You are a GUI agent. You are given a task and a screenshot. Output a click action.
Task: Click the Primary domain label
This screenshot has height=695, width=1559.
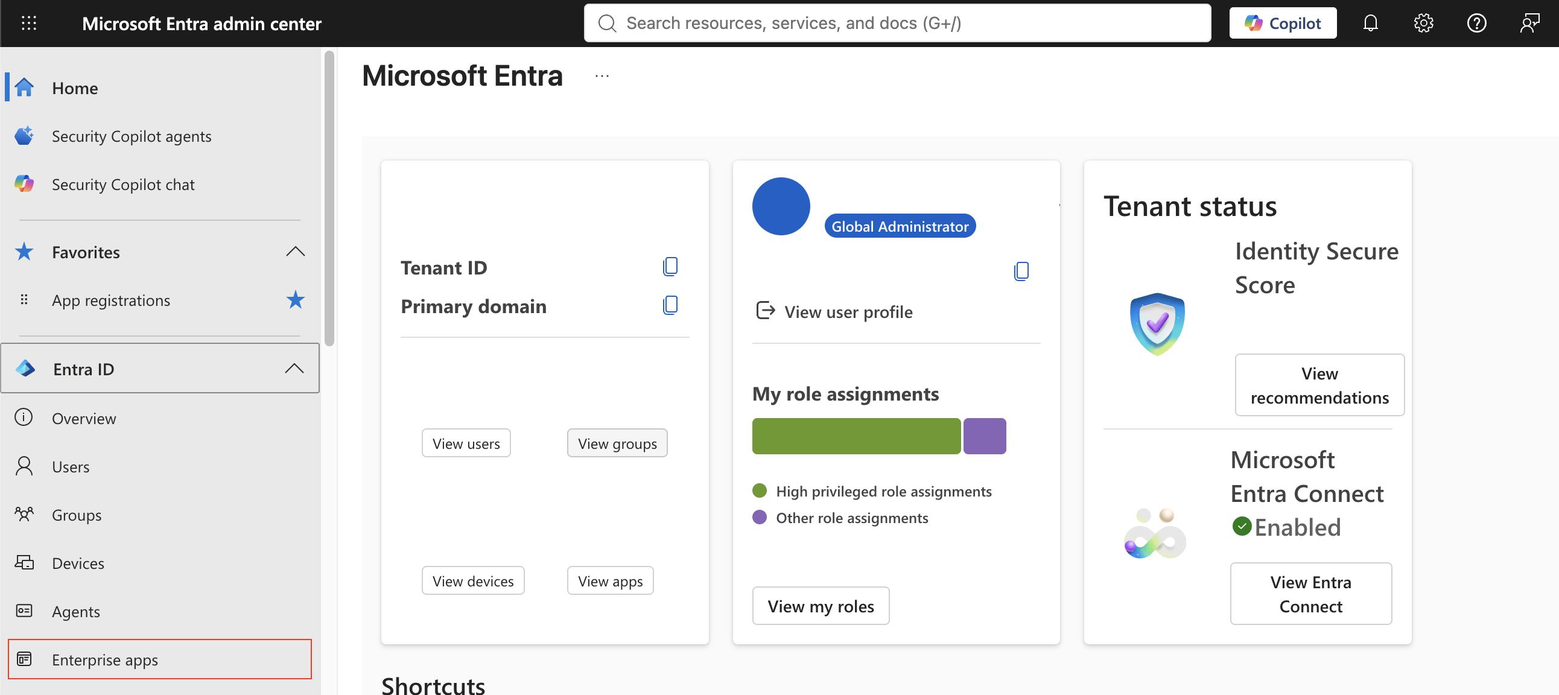(x=473, y=306)
